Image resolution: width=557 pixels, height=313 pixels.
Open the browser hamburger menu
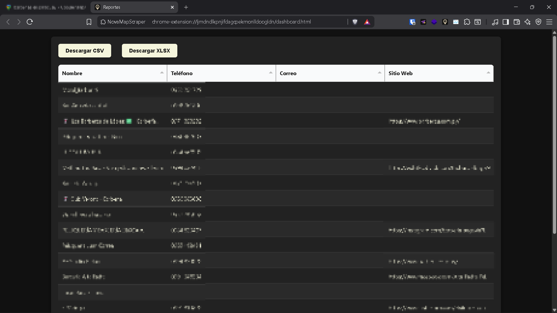550,22
